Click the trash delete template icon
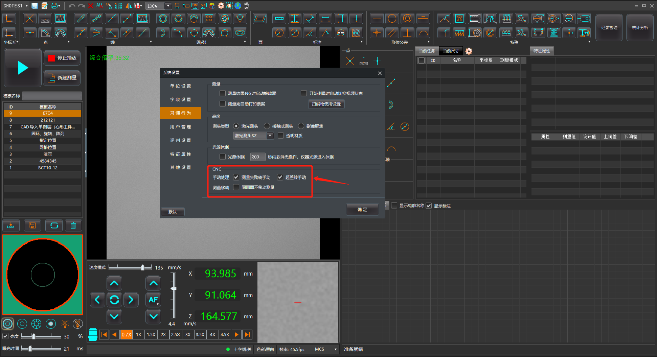Viewport: 657px width, 357px height. [73, 225]
